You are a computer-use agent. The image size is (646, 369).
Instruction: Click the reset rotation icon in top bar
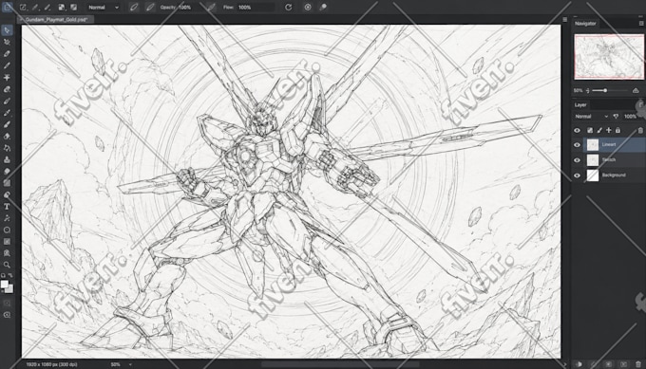(289, 7)
